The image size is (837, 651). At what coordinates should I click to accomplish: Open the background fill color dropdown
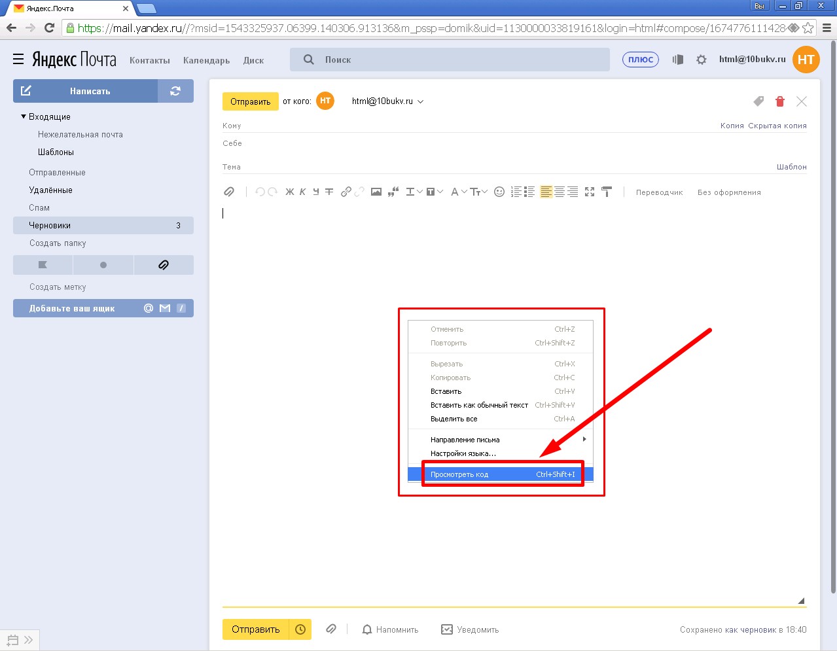coord(435,192)
